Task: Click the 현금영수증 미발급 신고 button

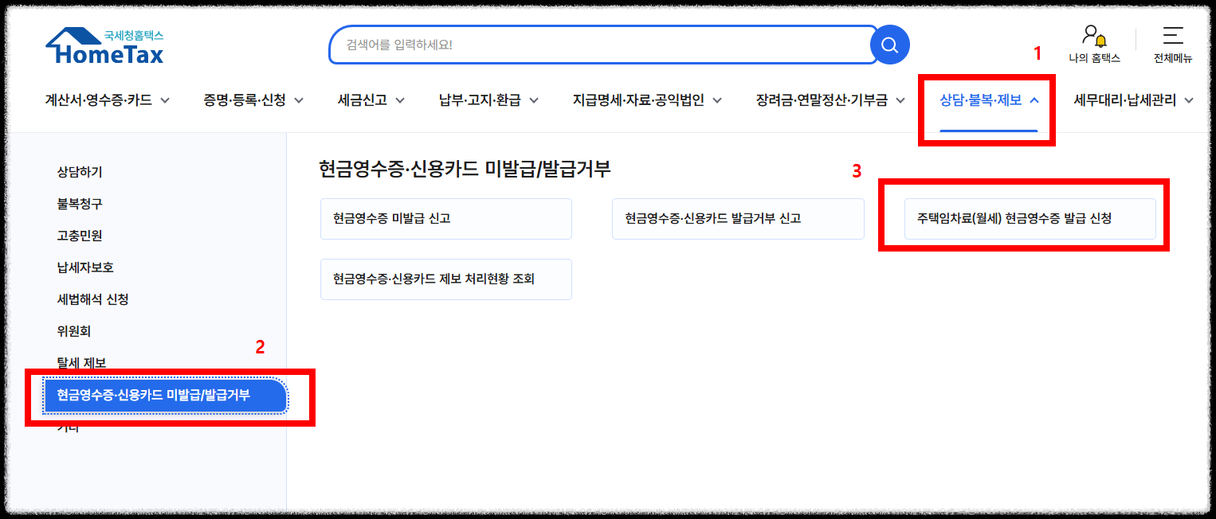Action: [445, 218]
